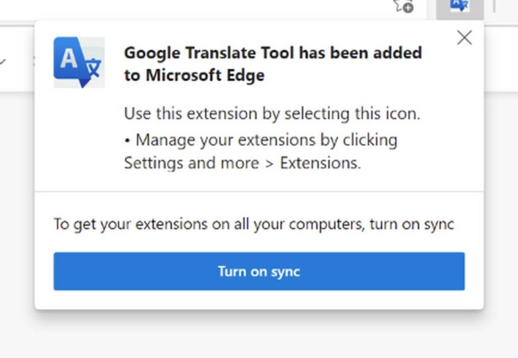Close the extension added notification popup
Image resolution: width=518 pixels, height=358 pixels.
(x=464, y=38)
